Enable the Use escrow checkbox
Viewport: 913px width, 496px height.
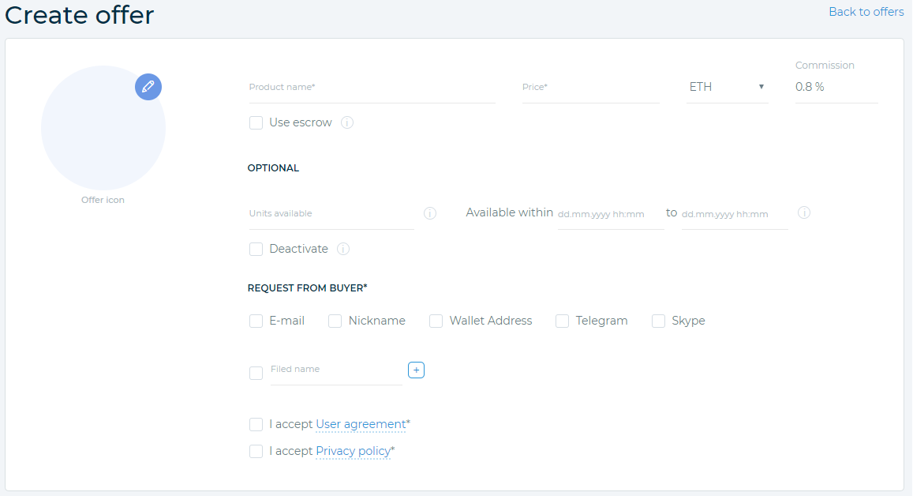(256, 122)
